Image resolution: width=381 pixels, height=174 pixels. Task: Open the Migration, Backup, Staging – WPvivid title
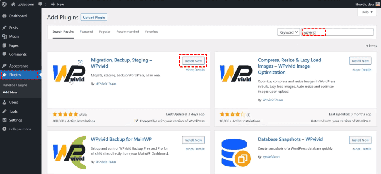click(121, 63)
